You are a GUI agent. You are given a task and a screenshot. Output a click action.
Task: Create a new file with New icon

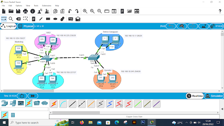click(x=4, y=11)
